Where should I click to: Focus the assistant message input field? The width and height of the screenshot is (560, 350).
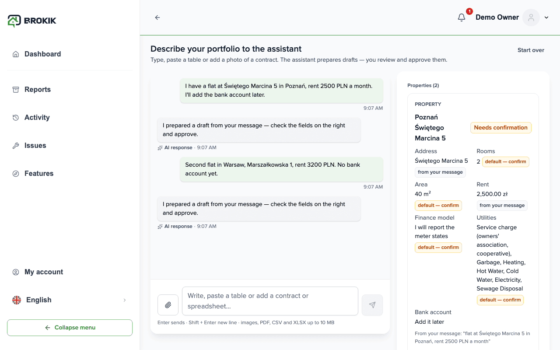pyautogui.click(x=270, y=301)
